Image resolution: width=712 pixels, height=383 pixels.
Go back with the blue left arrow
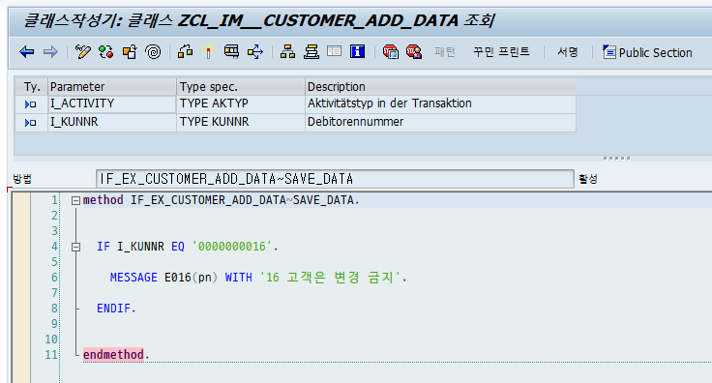(x=27, y=52)
